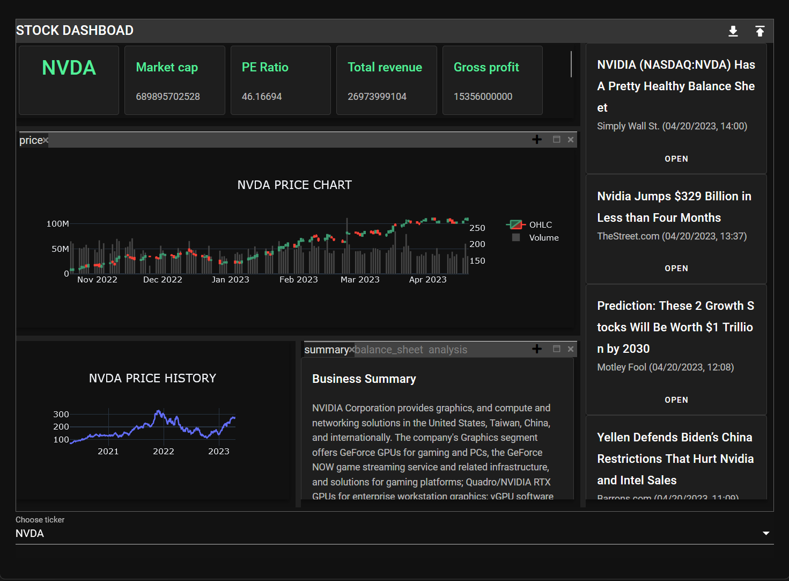Click the NVDA PRICE HISTORY title
Image resolution: width=789 pixels, height=581 pixels.
pos(152,378)
